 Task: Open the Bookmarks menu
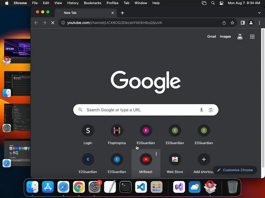[92, 3]
